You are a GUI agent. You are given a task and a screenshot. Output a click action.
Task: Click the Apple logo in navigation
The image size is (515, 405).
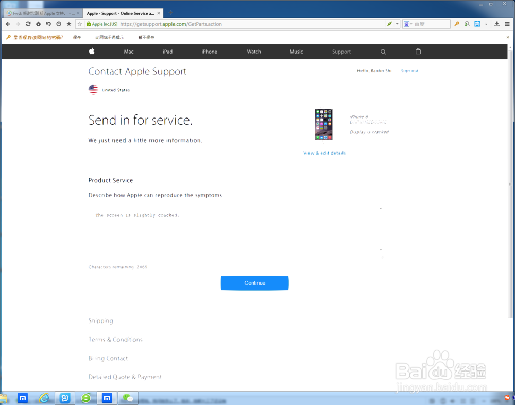click(x=92, y=51)
